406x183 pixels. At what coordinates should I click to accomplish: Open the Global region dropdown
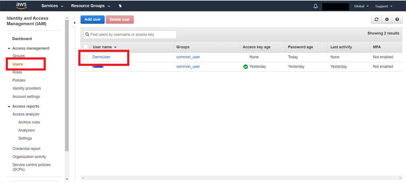(x=361, y=6)
